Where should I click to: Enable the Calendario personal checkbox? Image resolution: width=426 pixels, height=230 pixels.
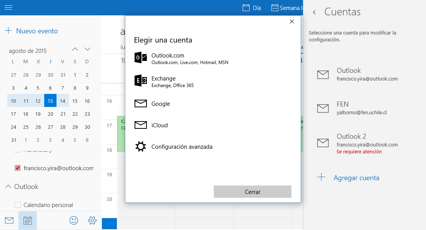[x=18, y=205]
